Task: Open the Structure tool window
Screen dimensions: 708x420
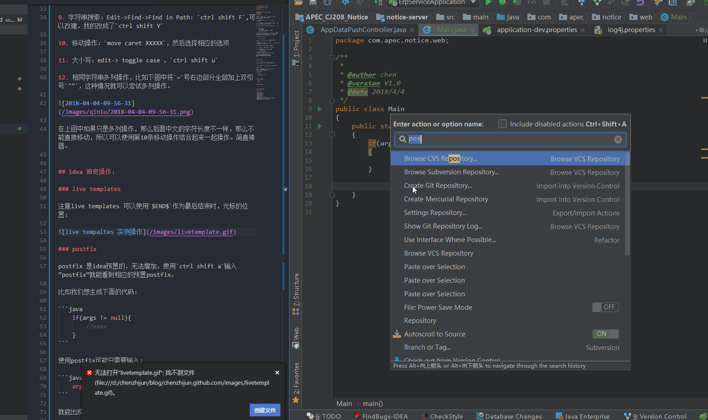Action: pos(296,294)
